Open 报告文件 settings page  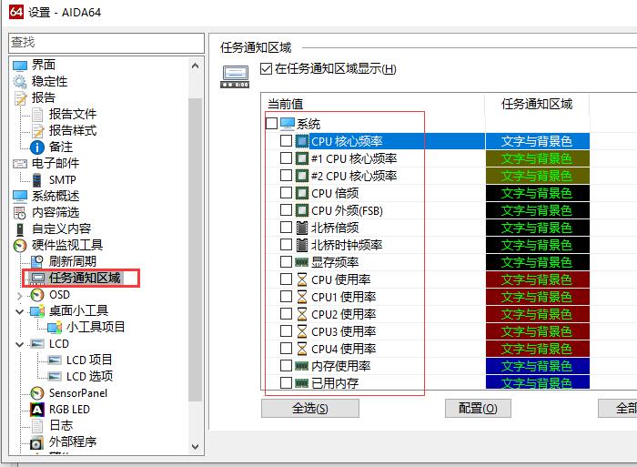[73, 114]
